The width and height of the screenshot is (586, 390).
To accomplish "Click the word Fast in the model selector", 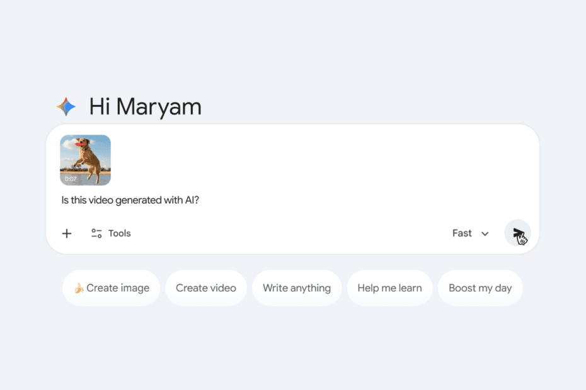I will tap(462, 233).
